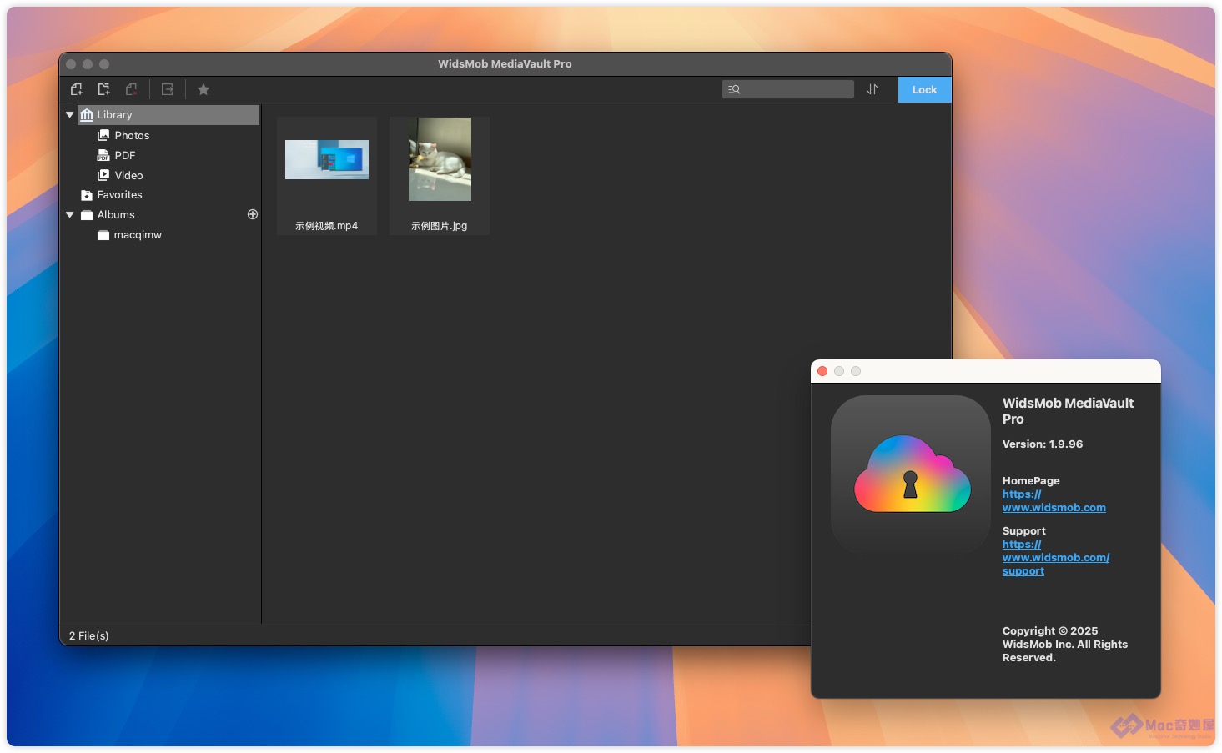Image resolution: width=1222 pixels, height=753 pixels.
Task: Add a new album with plus icon
Action: click(x=253, y=214)
